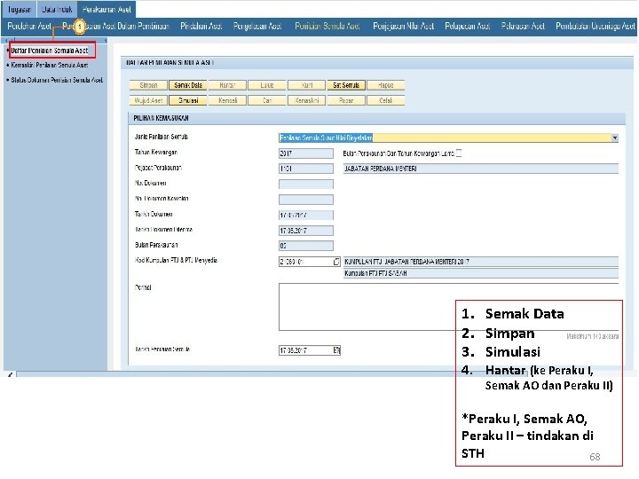Click the Cetak button
The width and height of the screenshot is (639, 479).
tap(385, 100)
